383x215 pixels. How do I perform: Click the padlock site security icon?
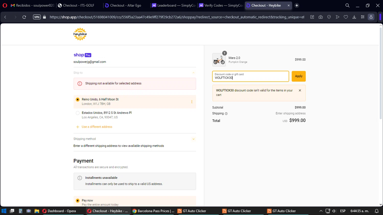[44, 17]
